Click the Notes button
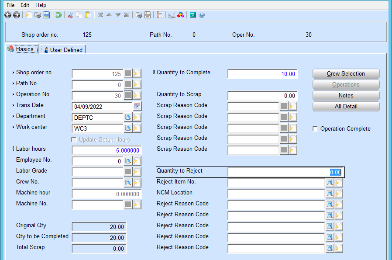 [346, 96]
